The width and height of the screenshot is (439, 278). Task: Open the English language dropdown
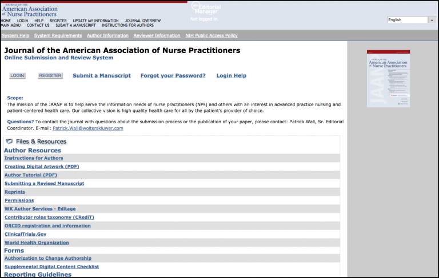tap(412, 20)
